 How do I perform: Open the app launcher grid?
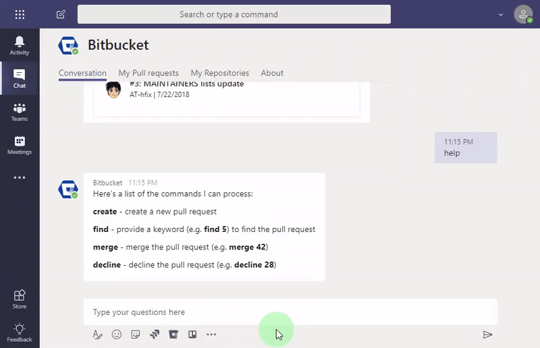(20, 14)
